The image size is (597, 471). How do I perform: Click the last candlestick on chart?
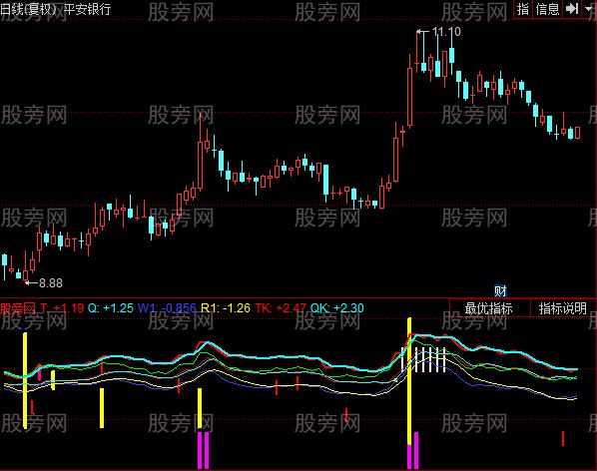point(578,133)
